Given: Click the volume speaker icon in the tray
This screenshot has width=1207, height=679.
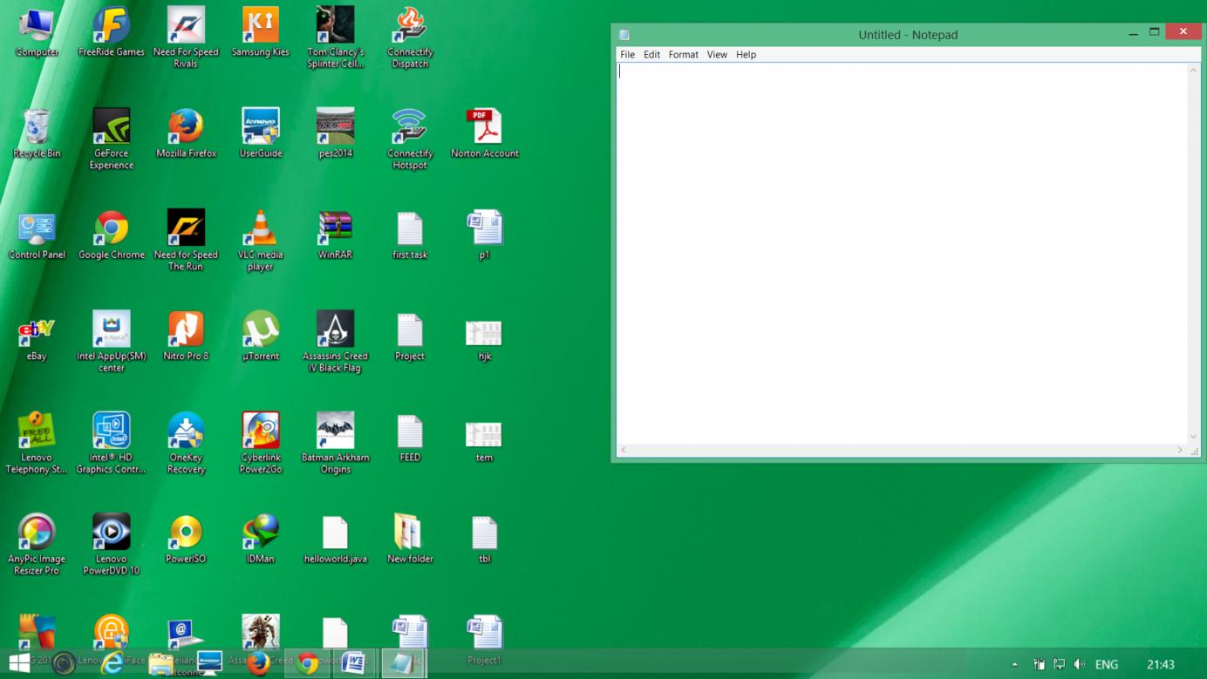Looking at the screenshot, I should [x=1080, y=664].
